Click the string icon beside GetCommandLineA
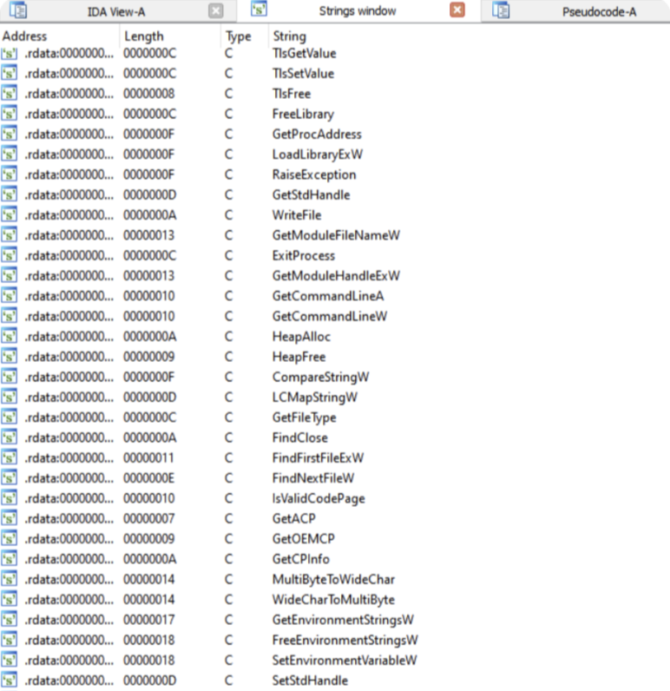 (x=10, y=296)
